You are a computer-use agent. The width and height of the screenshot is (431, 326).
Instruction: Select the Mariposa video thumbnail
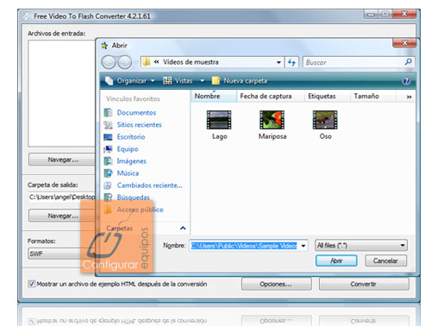[x=272, y=120]
